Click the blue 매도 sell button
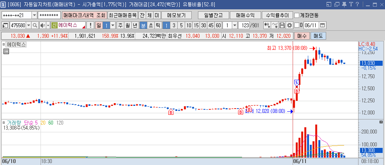The width and height of the screenshot is (385, 165). click(x=318, y=36)
